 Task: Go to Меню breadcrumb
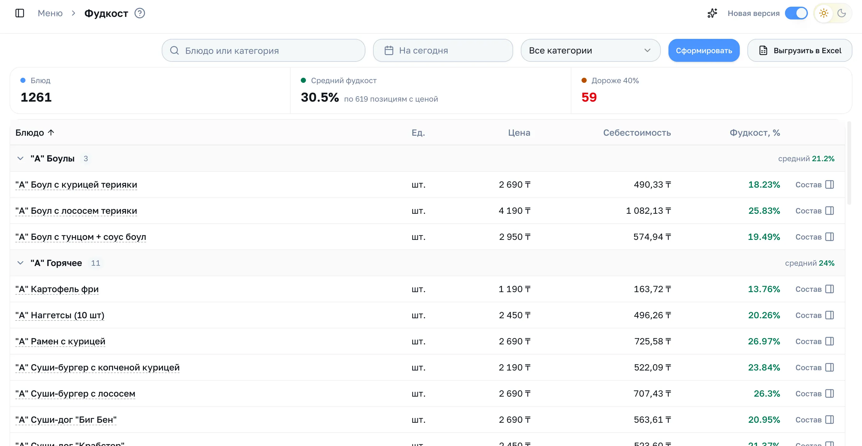coord(50,13)
